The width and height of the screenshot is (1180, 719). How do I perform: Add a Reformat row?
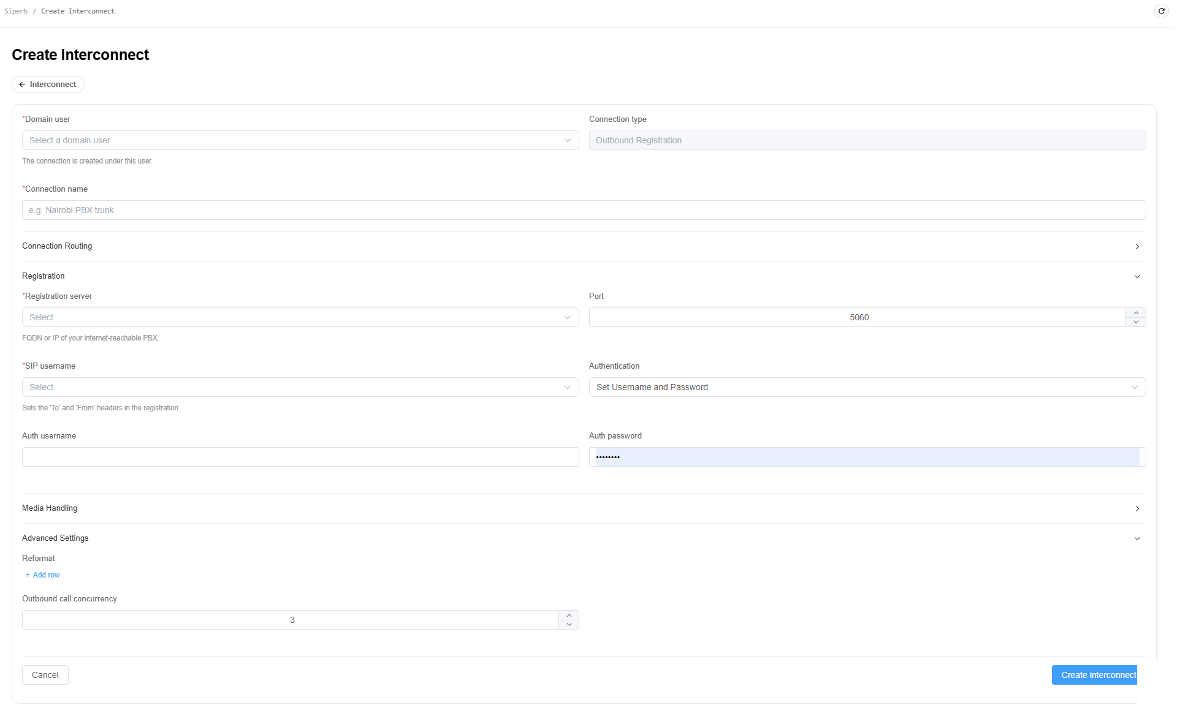click(x=42, y=575)
